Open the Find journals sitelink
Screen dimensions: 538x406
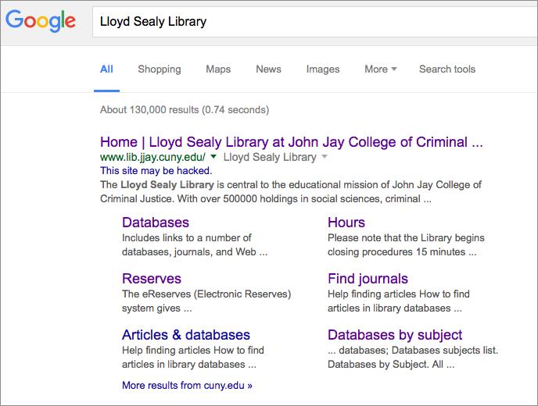point(368,279)
